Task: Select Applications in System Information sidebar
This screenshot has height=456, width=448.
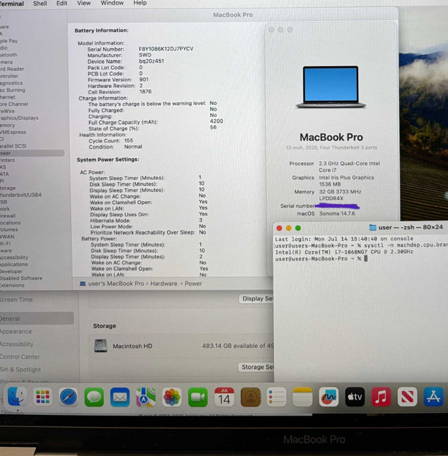Action: (x=14, y=264)
